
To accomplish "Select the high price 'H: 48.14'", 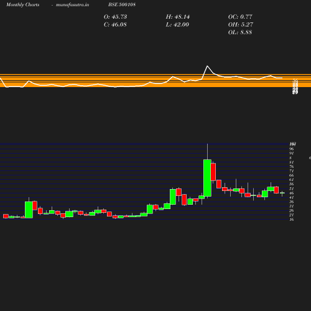I will click(x=178, y=17).
